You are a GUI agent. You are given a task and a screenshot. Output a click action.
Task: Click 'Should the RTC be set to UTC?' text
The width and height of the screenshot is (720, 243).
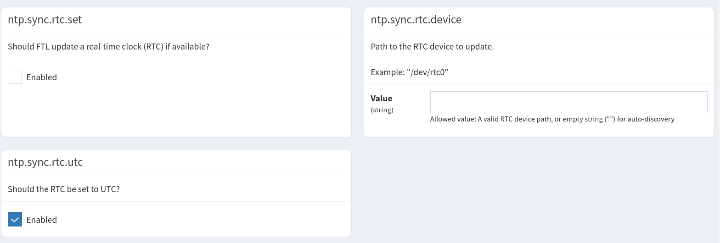pyautogui.click(x=63, y=189)
